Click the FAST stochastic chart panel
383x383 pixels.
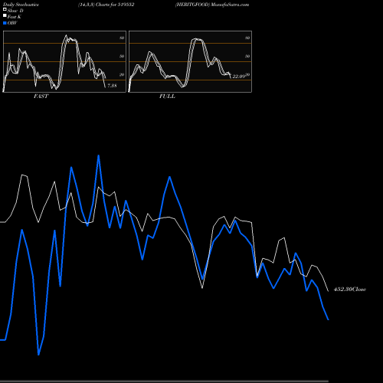pyautogui.click(x=64, y=61)
